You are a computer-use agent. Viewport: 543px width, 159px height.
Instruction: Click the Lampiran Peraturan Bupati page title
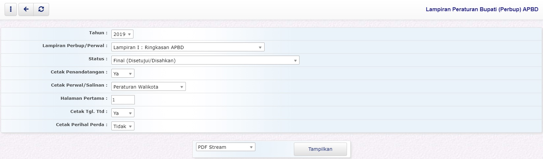pos(482,10)
